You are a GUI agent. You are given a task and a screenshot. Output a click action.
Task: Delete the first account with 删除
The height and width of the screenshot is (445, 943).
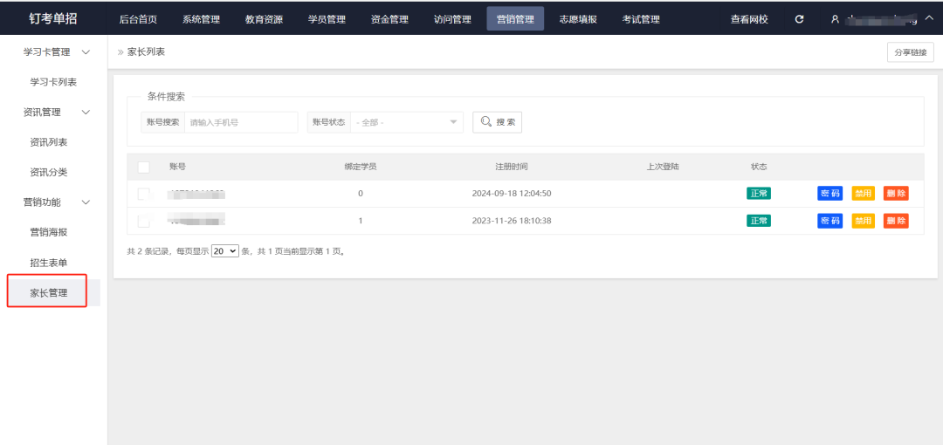896,194
